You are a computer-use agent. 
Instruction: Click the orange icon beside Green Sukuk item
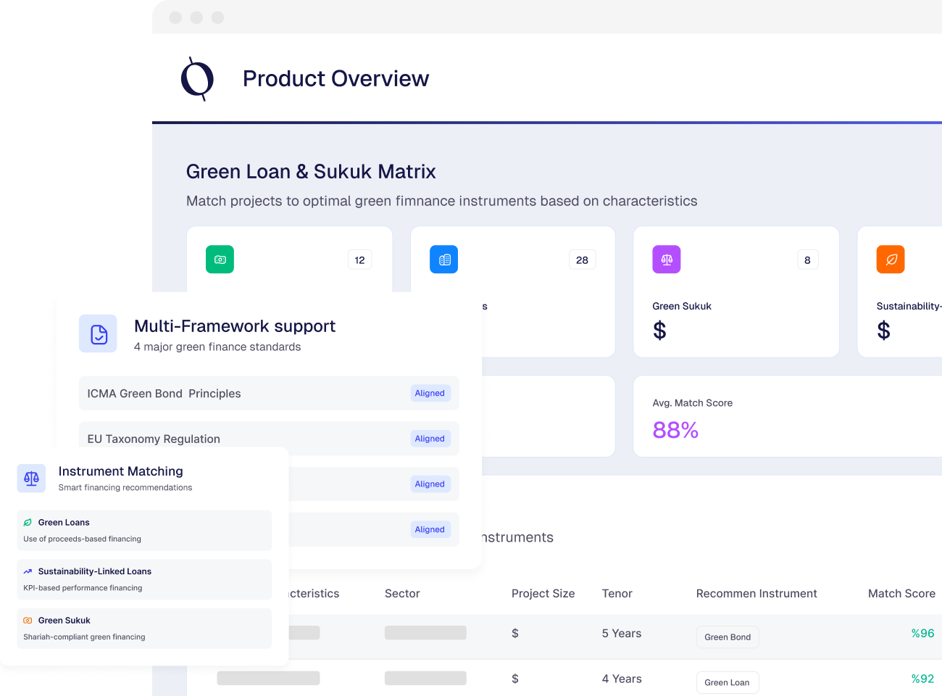(28, 621)
